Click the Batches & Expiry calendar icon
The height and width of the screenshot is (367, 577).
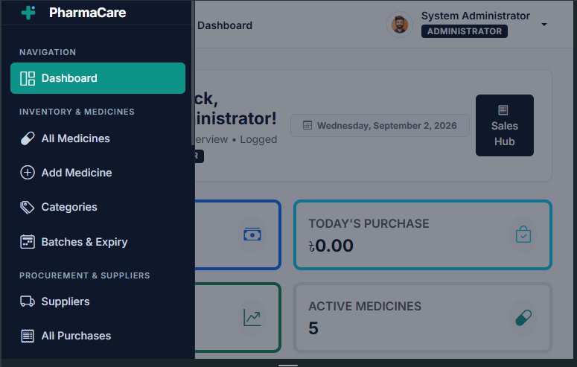tap(28, 242)
